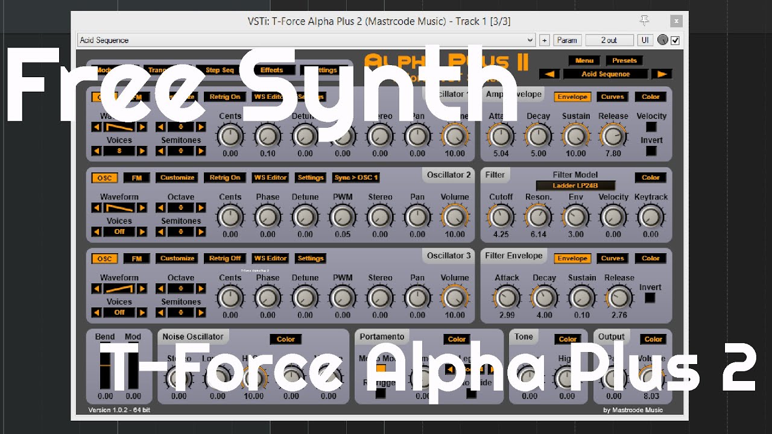Image resolution: width=772 pixels, height=434 pixels.
Task: Toggle Amp Envelope Velocity checkbox
Action: pyautogui.click(x=651, y=127)
